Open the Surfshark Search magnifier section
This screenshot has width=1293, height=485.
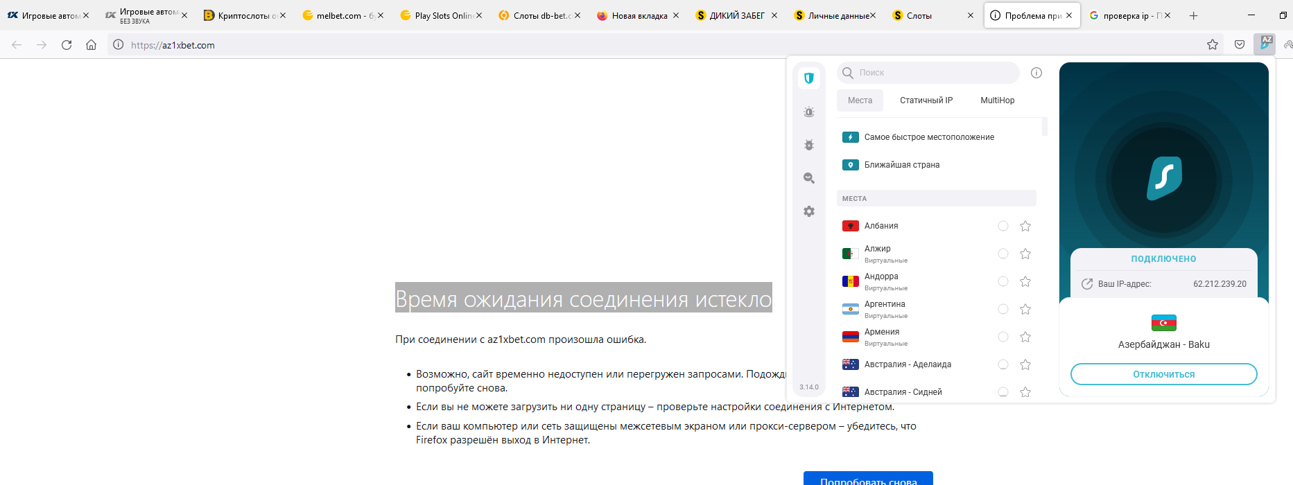coord(808,178)
